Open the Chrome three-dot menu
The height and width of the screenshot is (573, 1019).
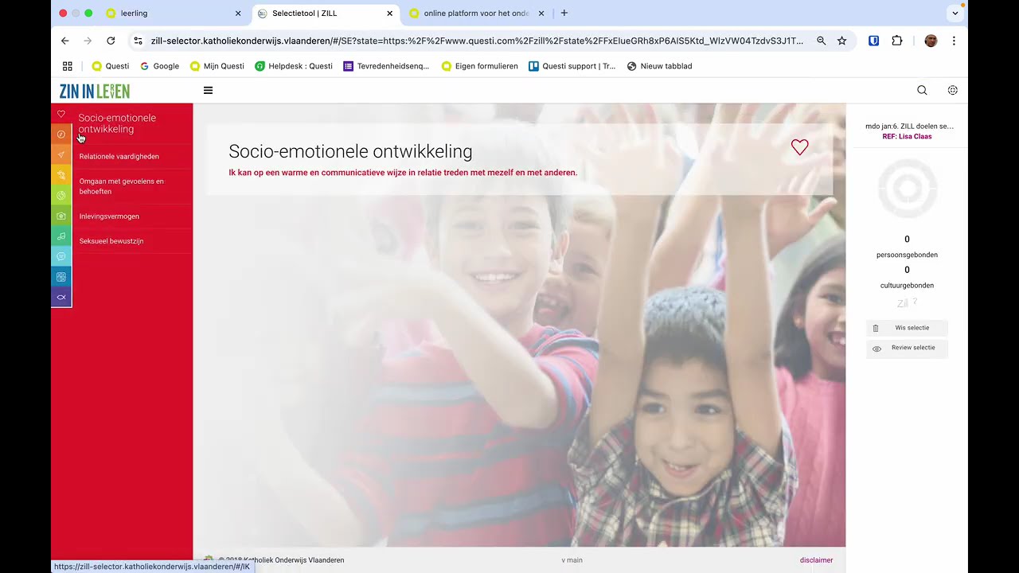pyautogui.click(x=954, y=41)
